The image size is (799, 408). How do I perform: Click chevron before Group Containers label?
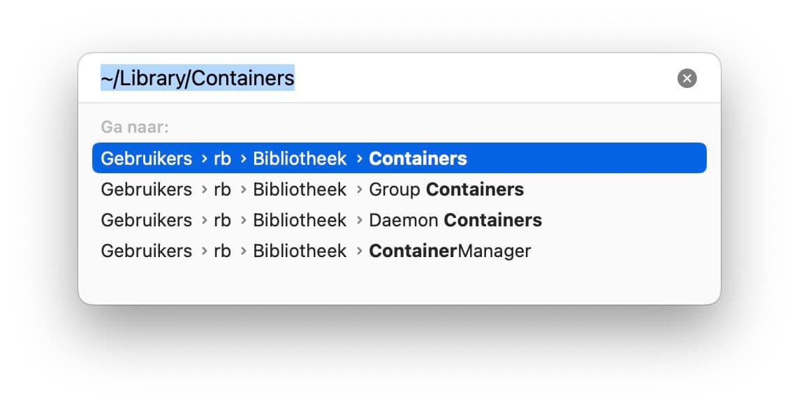tap(359, 190)
